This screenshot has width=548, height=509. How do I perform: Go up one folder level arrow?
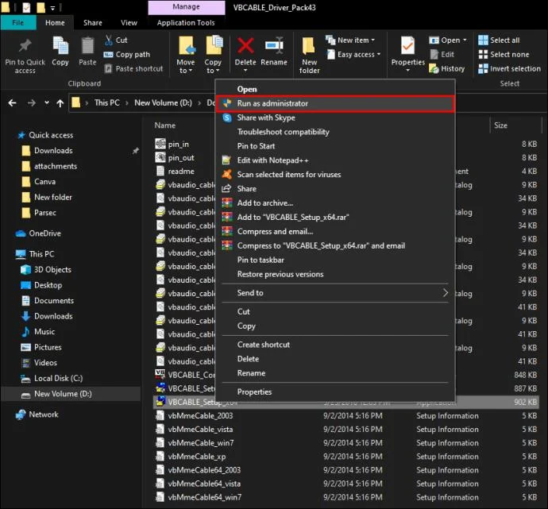pos(60,103)
